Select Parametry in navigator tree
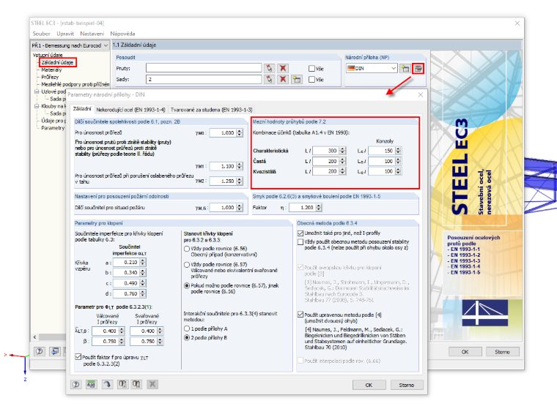 click(53, 128)
